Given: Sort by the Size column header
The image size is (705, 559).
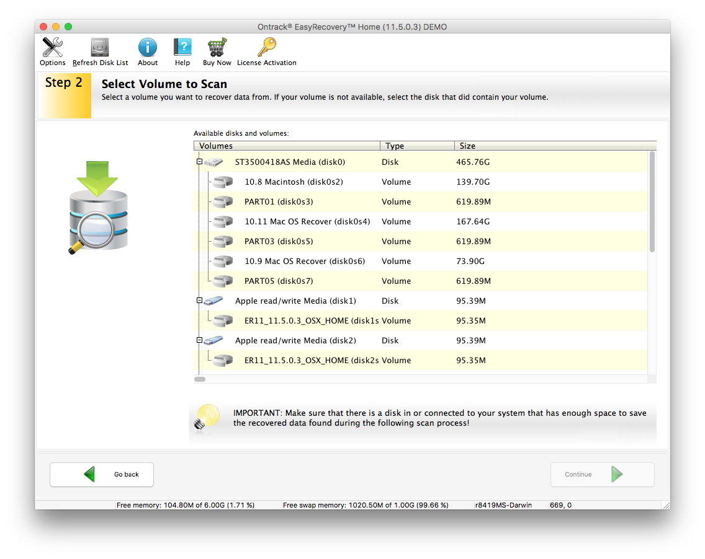Looking at the screenshot, I should tap(555, 146).
